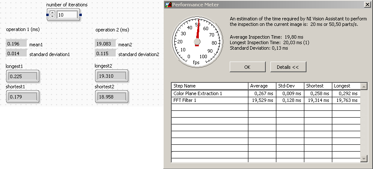This screenshot has height=169, width=373.
Task: Click the number of iterations input field
Action: tap(67, 15)
